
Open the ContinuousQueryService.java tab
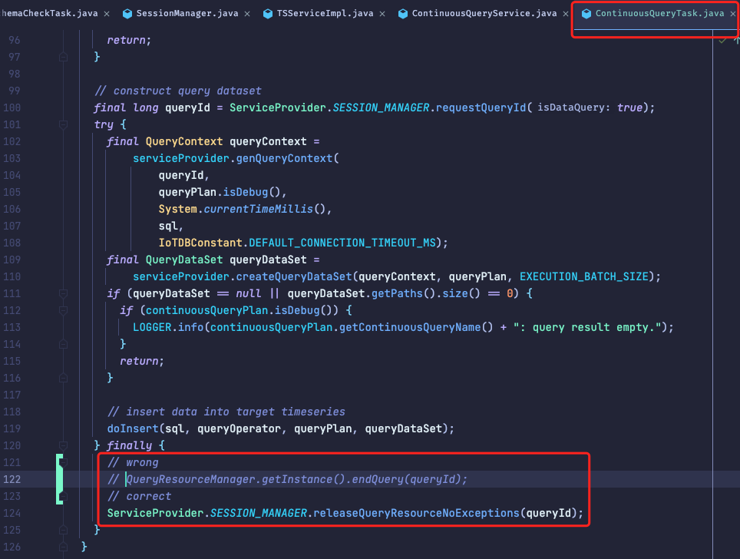(484, 14)
